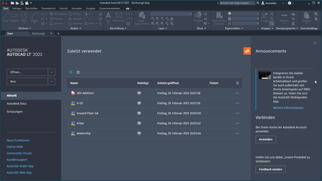Click the Bemaßung dimension tool
Image resolution: width=322 pixels, height=181 pixels.
(x=119, y=17)
